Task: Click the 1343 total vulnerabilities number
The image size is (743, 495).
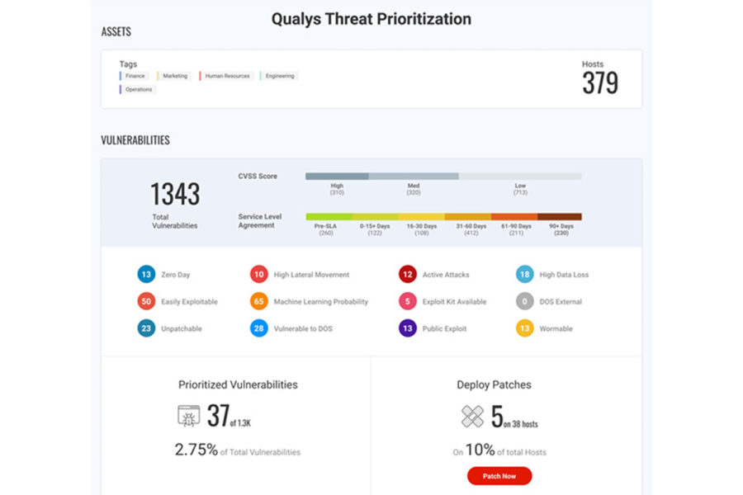Action: click(x=175, y=194)
